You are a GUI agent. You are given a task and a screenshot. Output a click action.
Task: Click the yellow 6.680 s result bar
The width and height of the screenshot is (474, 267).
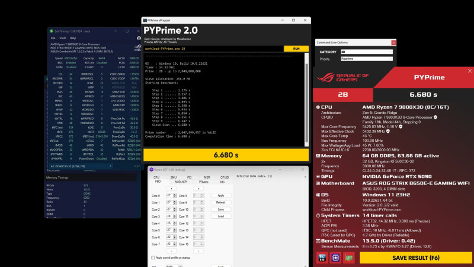coord(226,155)
